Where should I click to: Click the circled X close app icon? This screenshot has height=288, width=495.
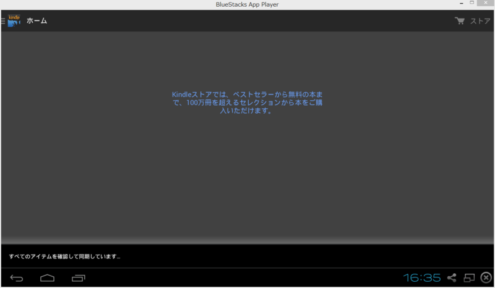coord(486,277)
